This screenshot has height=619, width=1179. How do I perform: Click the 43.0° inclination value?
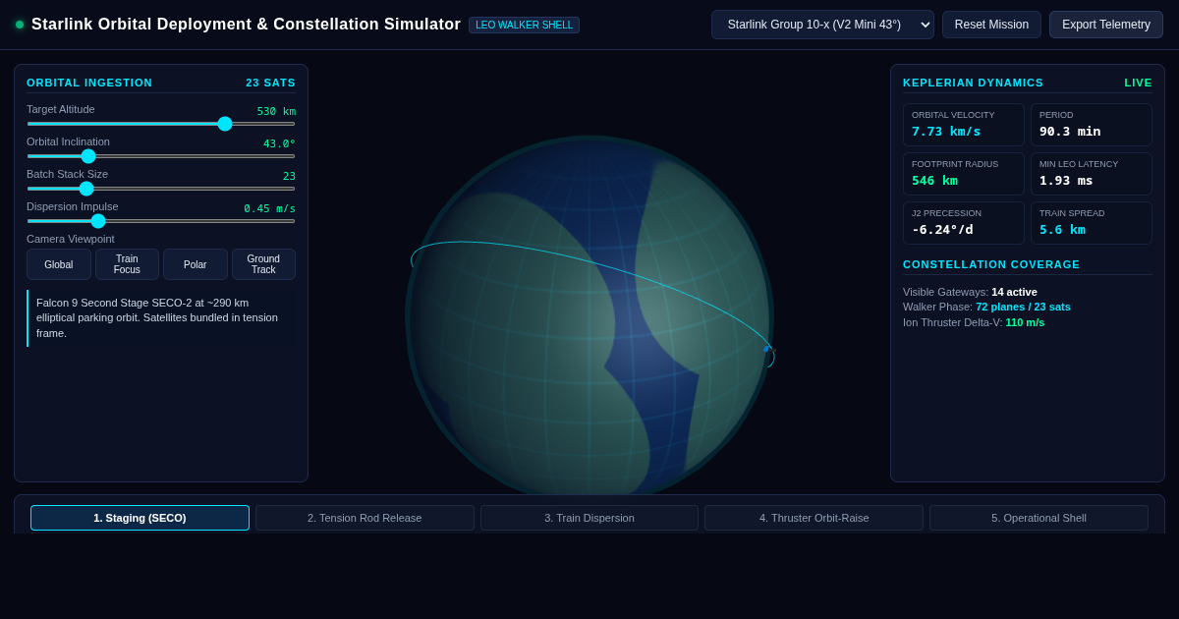coord(279,144)
